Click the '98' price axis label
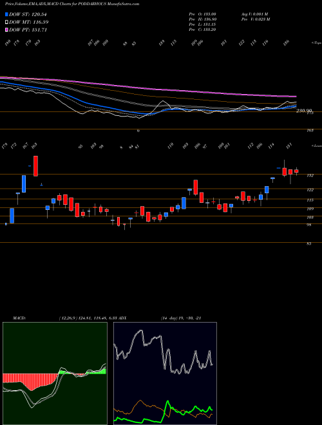The width and height of the screenshot is (322, 425). click(308, 225)
